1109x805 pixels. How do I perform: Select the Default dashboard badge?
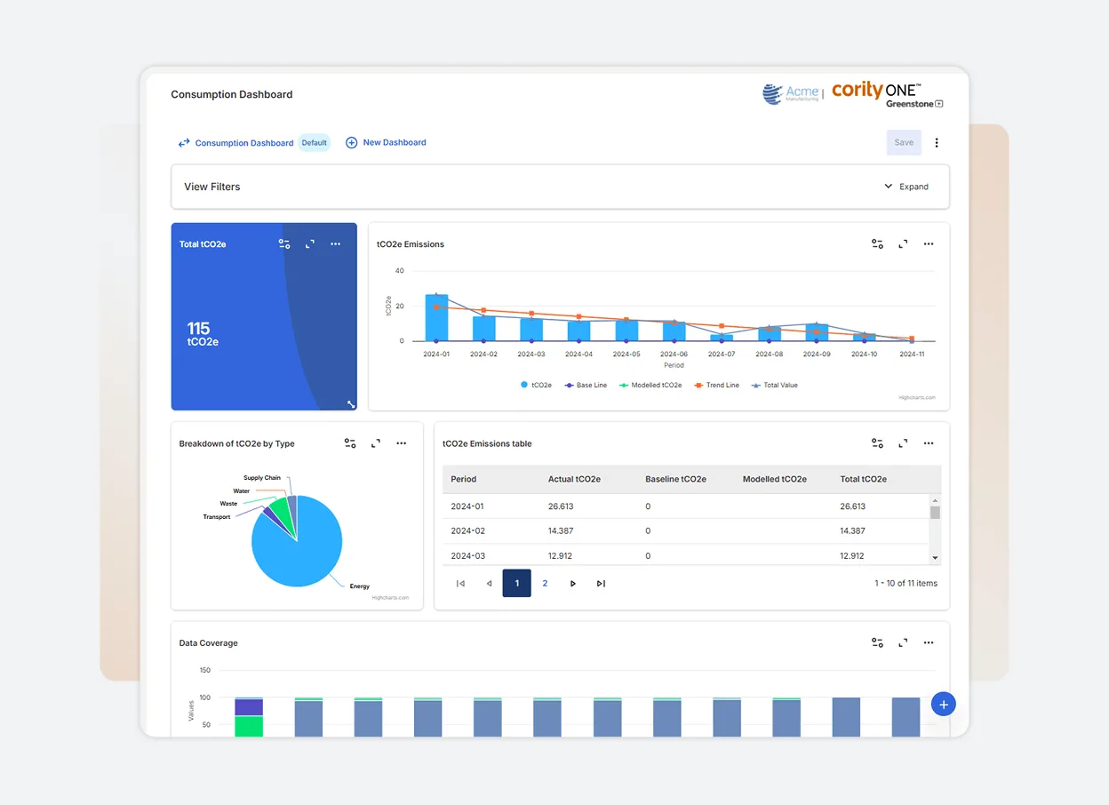[x=314, y=142]
